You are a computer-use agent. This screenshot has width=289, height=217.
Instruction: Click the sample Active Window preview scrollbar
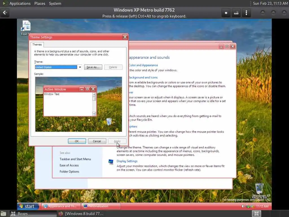pyautogui.click(x=94, y=104)
